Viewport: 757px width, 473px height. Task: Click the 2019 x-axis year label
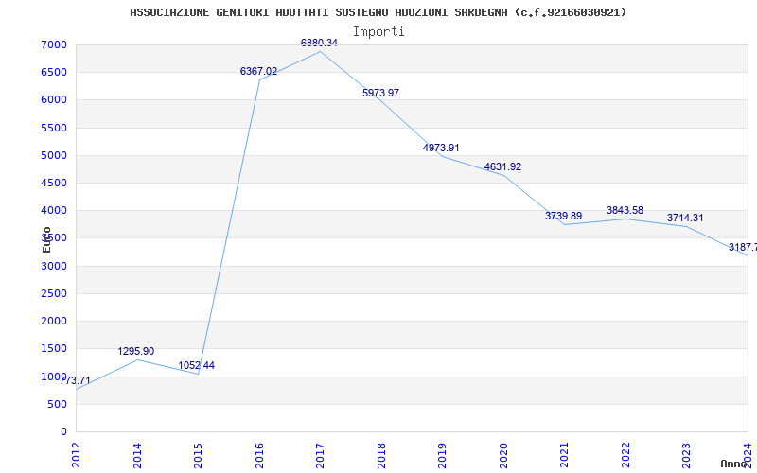(x=442, y=455)
